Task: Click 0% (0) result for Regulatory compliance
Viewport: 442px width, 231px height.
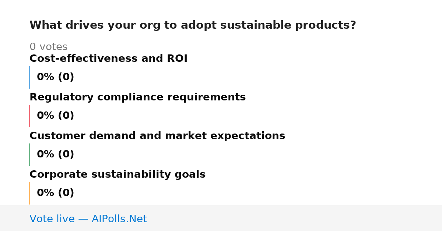Action: 55,116
